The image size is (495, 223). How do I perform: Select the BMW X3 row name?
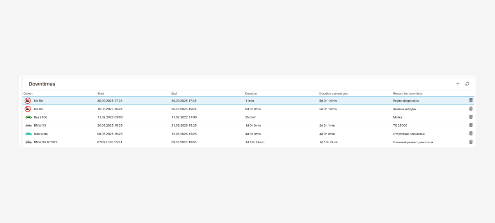point(40,126)
